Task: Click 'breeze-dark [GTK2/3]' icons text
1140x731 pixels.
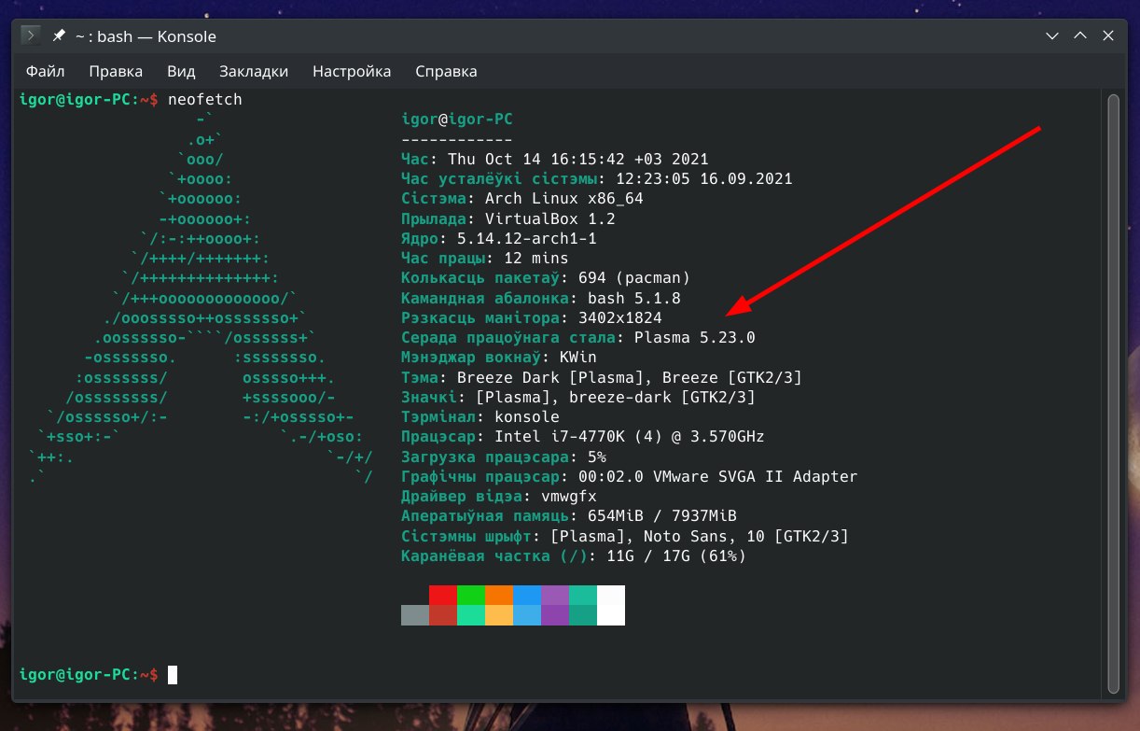Action: tap(662, 397)
